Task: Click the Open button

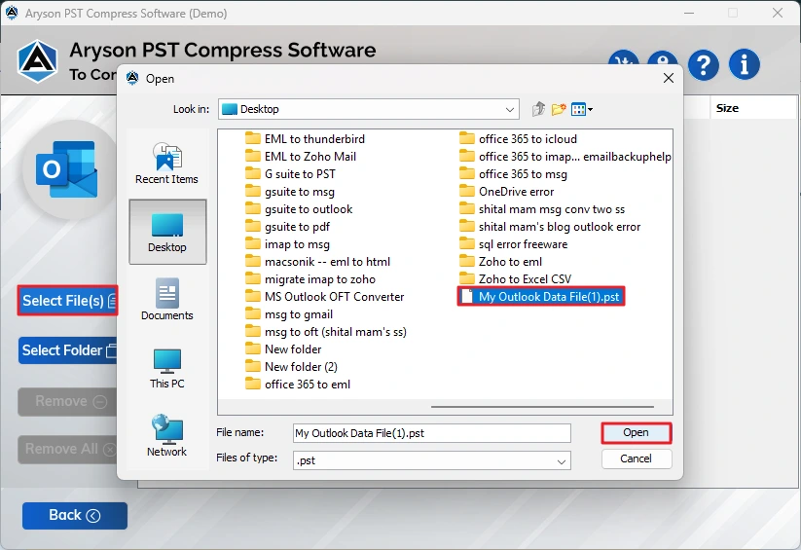Action: [636, 433]
